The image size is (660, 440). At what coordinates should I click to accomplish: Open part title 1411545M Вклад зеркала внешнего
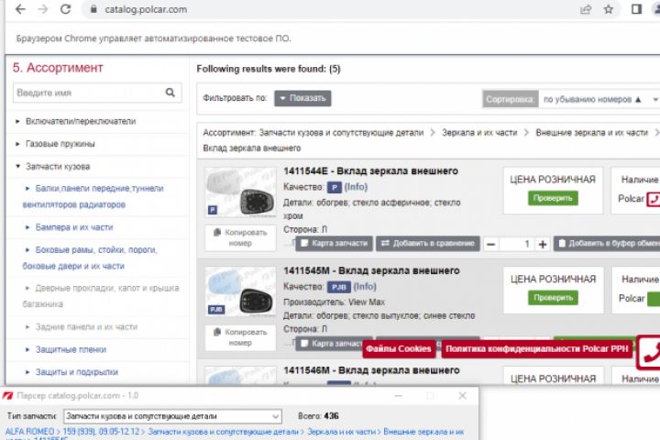click(x=371, y=270)
